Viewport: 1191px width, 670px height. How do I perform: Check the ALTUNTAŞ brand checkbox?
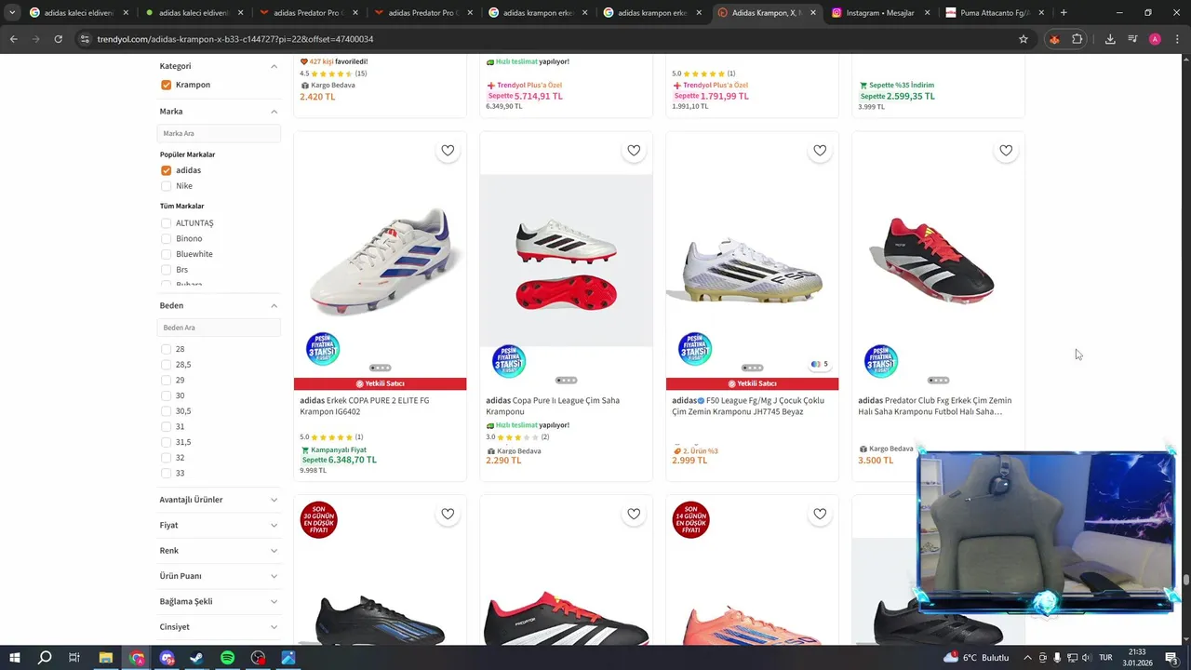(166, 223)
